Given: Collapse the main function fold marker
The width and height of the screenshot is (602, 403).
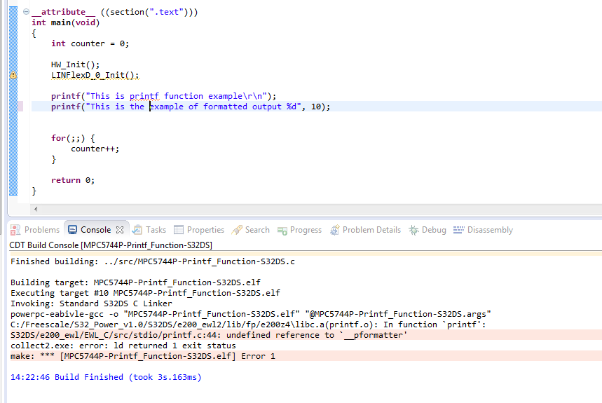Looking at the screenshot, I should (26, 12).
